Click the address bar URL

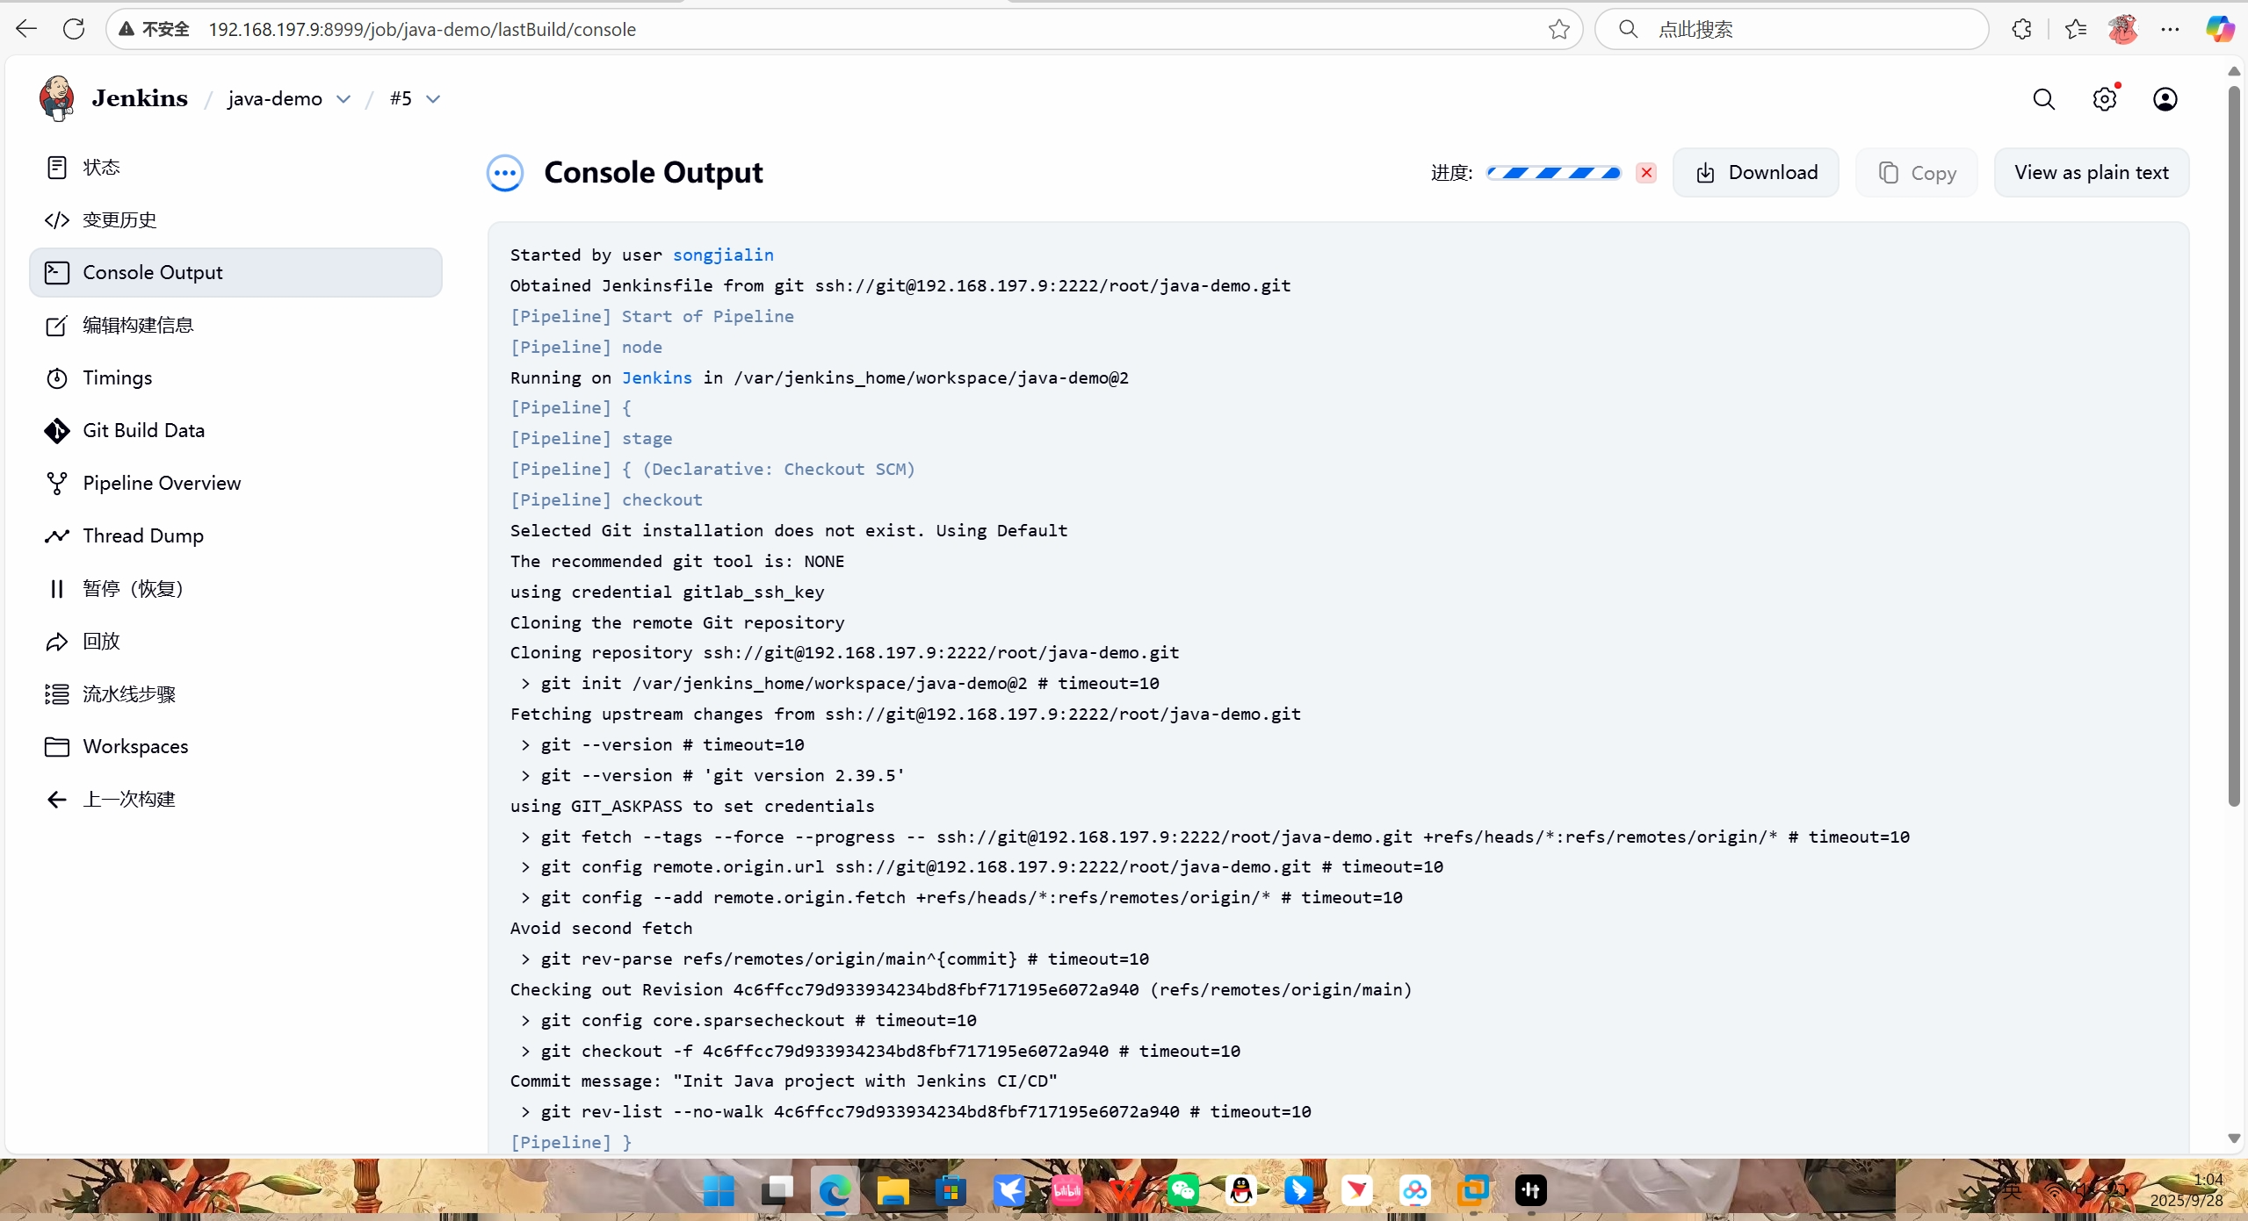point(422,29)
